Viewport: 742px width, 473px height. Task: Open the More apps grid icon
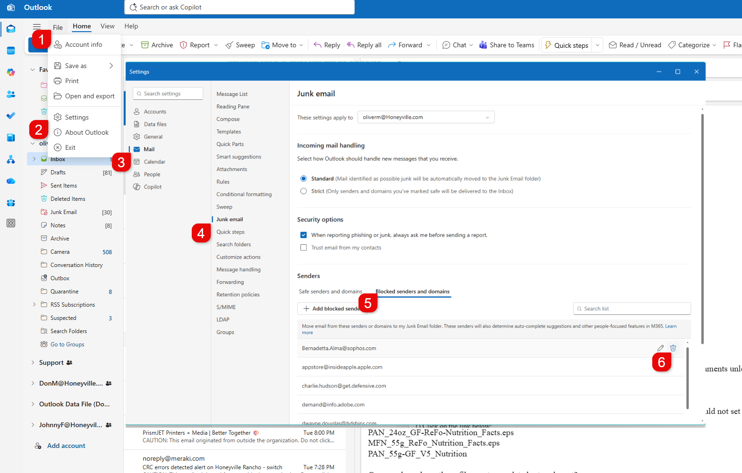(x=11, y=223)
